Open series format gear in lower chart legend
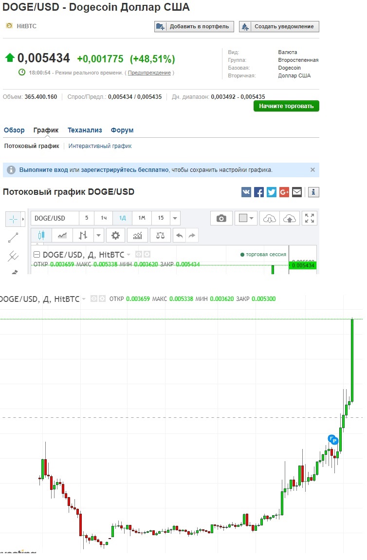This screenshot has height=560, width=367. pos(102,299)
